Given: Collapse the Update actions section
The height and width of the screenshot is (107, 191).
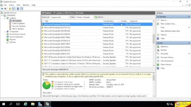Looking at the screenshot, I should (x=189, y=43).
